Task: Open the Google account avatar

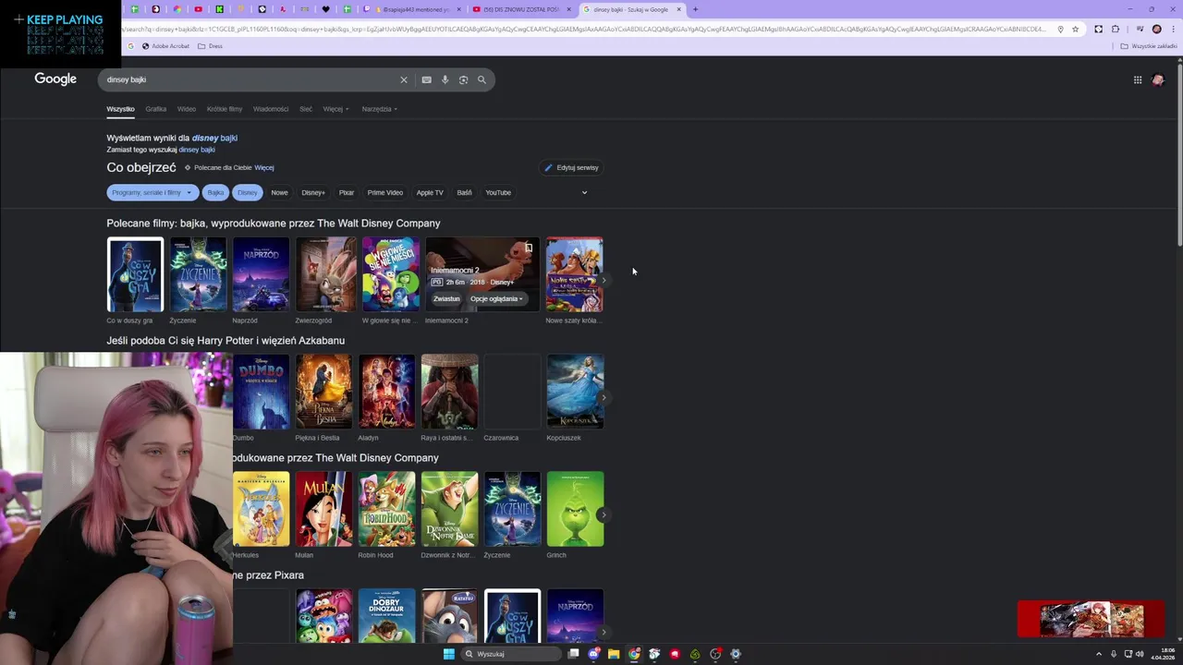Action: pos(1158,79)
